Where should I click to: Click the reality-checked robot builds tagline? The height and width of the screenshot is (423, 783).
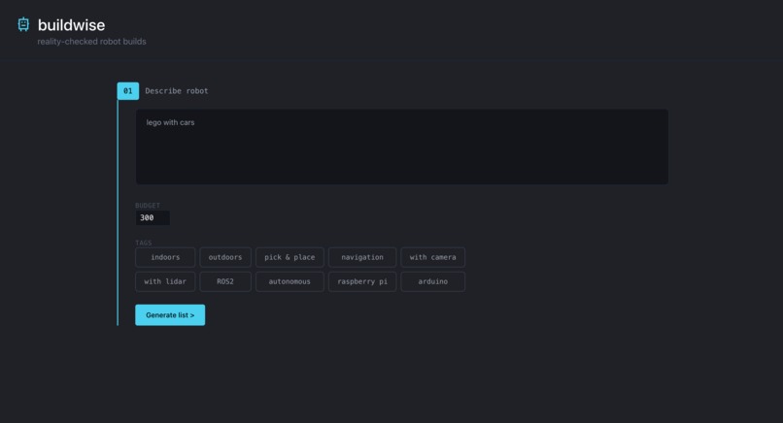pyautogui.click(x=92, y=42)
